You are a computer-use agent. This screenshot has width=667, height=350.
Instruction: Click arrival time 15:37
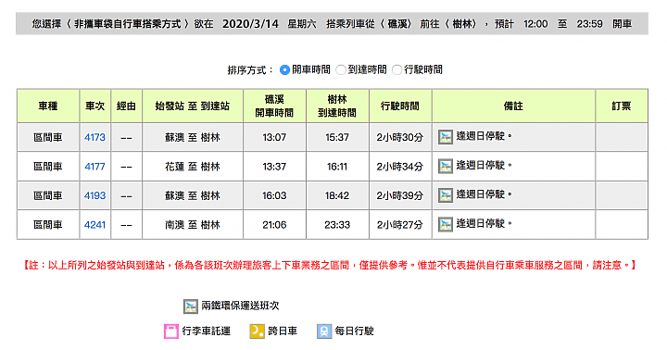tap(337, 137)
